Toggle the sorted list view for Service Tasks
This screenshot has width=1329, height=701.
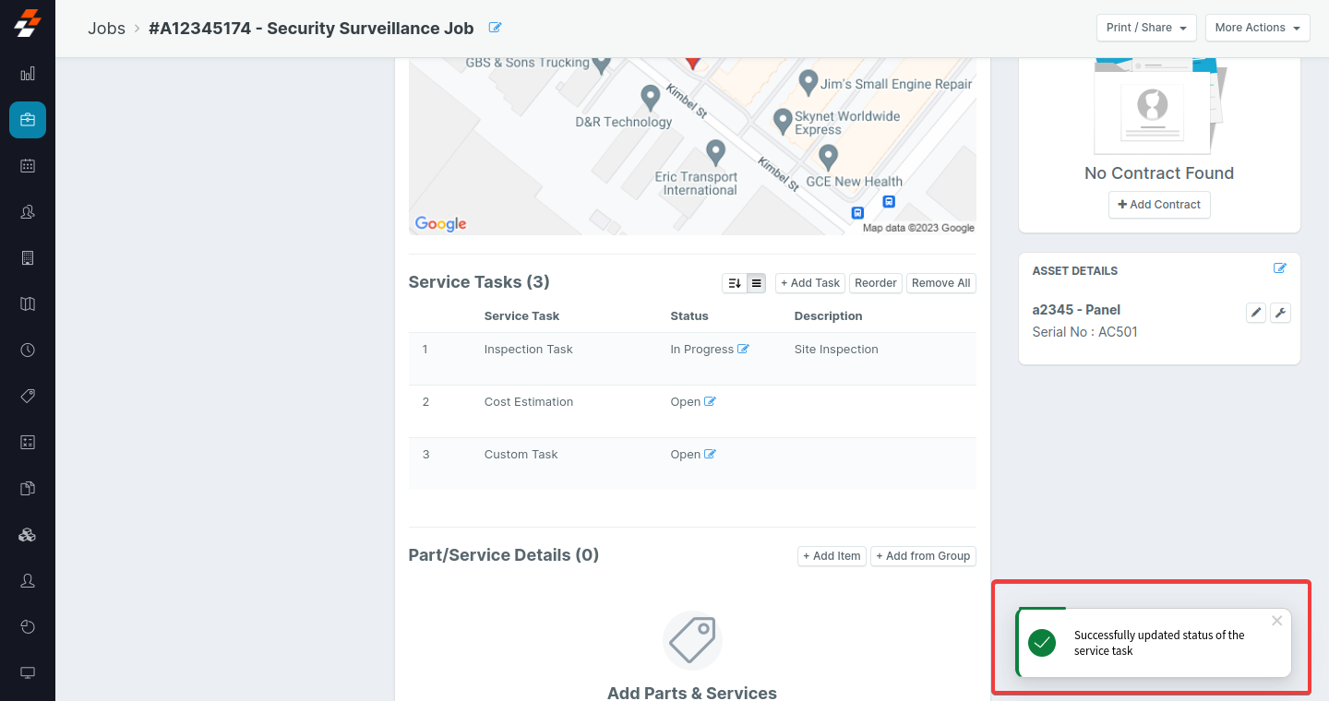tap(734, 282)
